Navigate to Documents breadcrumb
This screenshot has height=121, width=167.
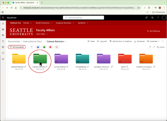pyautogui.click(x=14, y=41)
